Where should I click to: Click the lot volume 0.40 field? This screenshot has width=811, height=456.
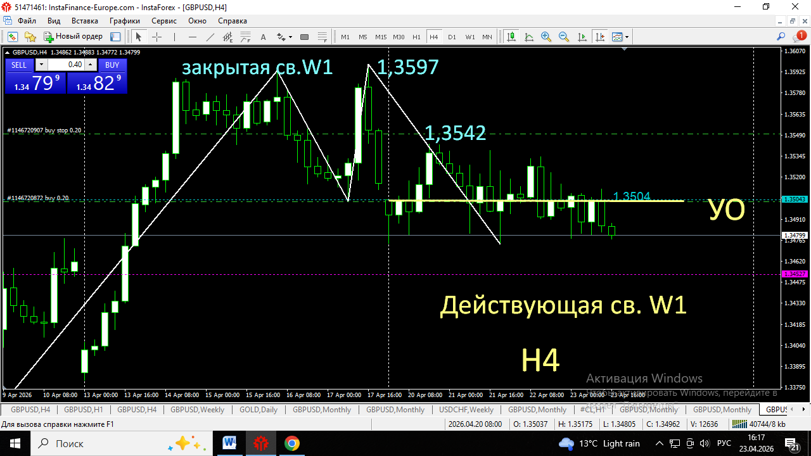click(x=66, y=65)
